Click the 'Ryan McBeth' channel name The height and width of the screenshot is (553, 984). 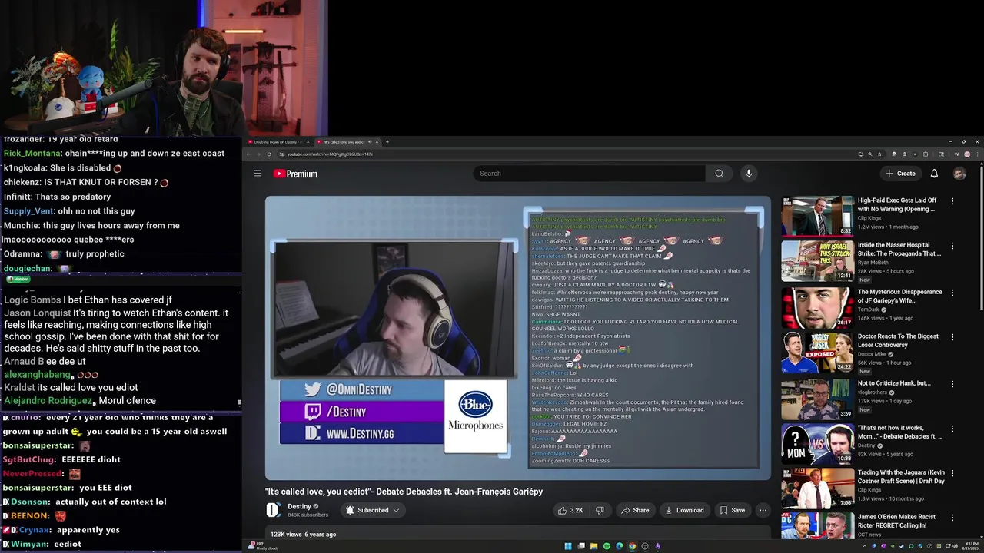(x=874, y=263)
